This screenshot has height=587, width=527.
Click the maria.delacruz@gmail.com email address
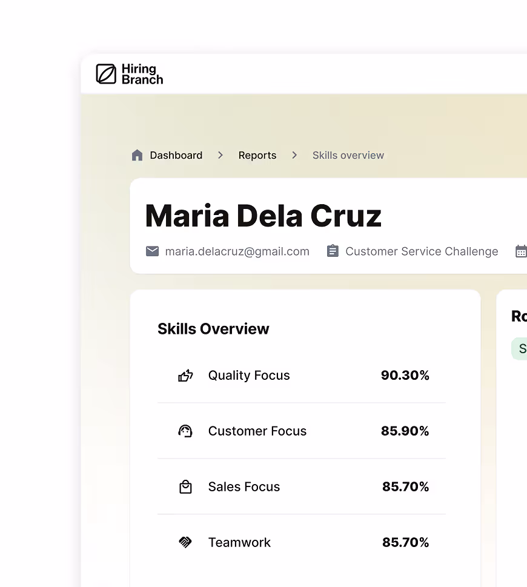click(x=237, y=251)
